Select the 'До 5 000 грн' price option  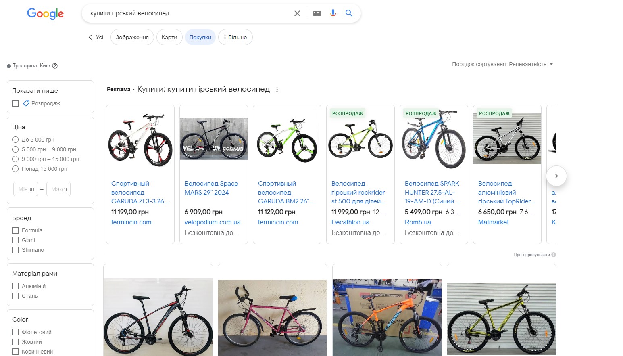pyautogui.click(x=15, y=140)
